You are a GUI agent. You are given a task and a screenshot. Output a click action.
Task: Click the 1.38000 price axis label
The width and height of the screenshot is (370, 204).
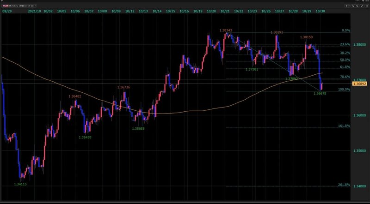tap(359, 44)
